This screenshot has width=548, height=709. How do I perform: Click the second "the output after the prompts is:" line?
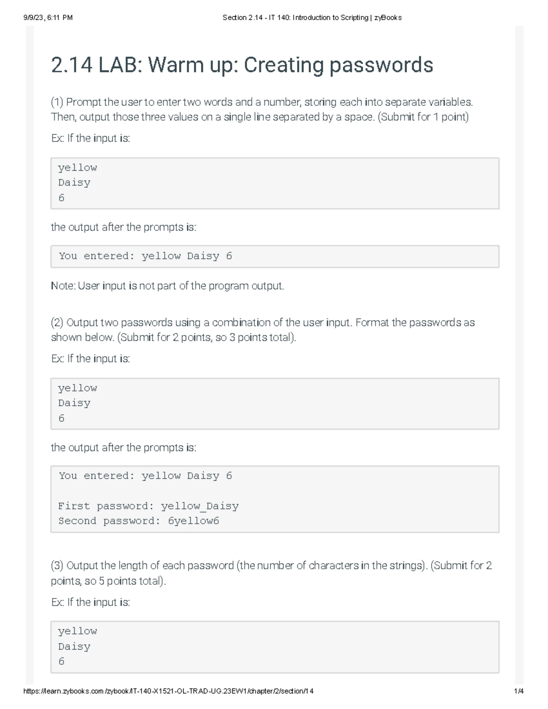tap(123, 447)
